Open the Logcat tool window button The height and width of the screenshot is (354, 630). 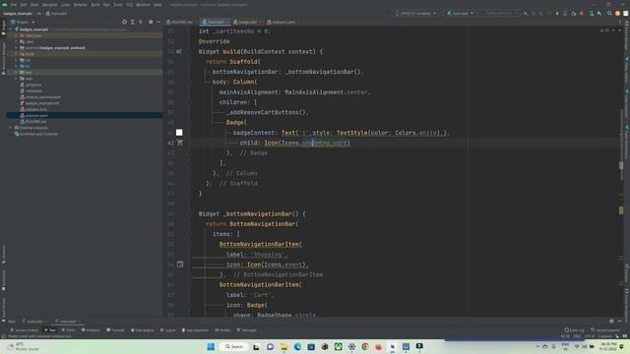(168, 330)
